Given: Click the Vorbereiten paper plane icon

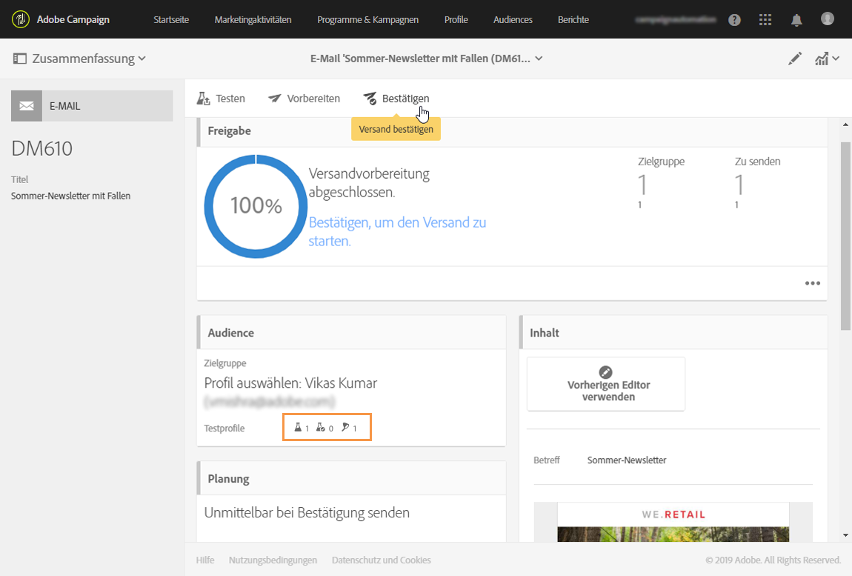Looking at the screenshot, I should pos(275,99).
